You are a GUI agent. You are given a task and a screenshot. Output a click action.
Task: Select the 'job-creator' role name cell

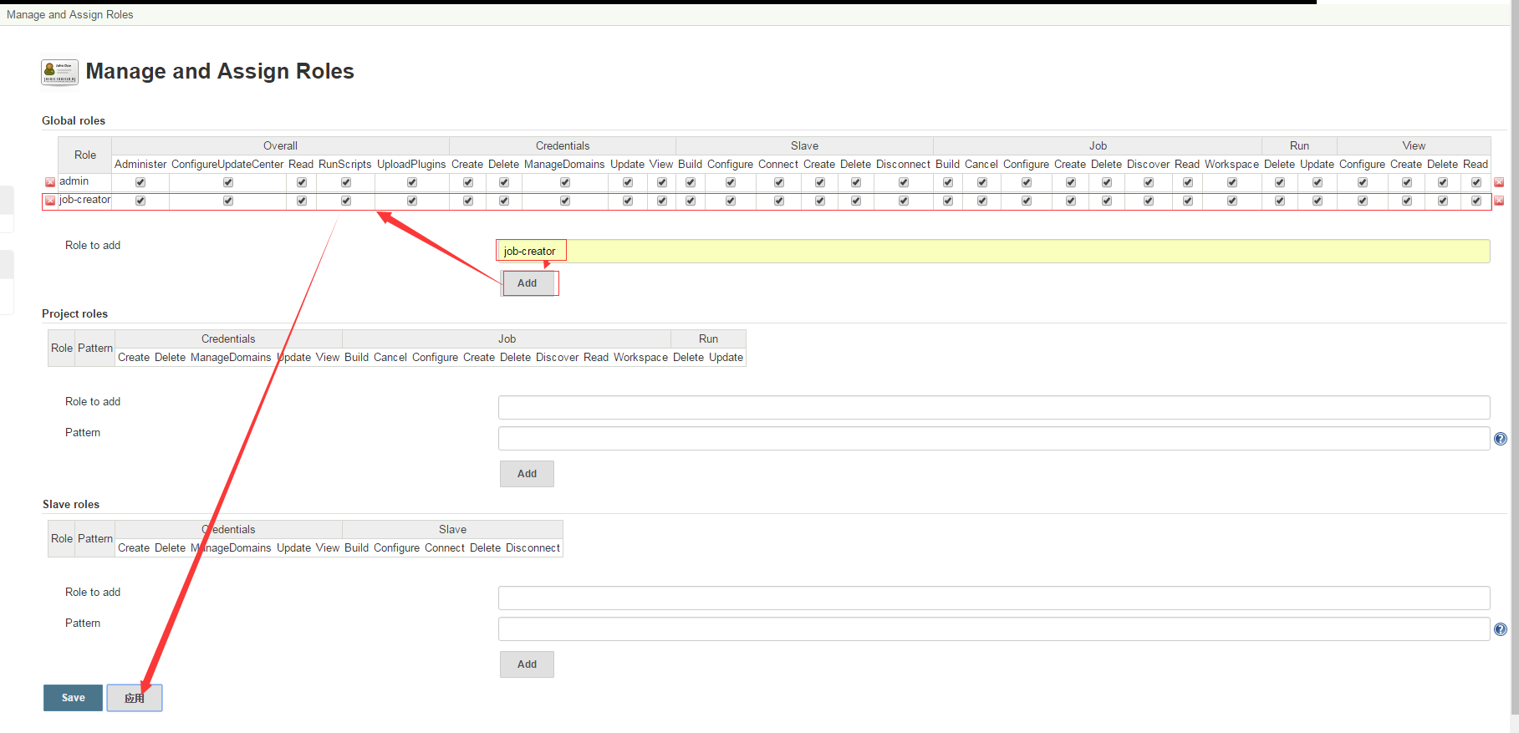point(84,200)
